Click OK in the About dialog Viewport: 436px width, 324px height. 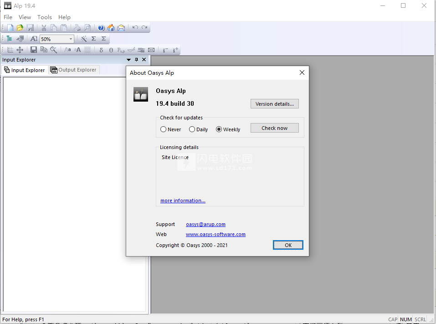288,245
